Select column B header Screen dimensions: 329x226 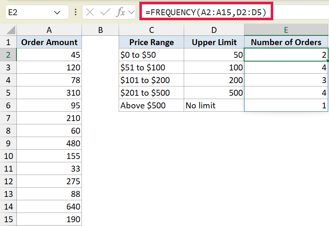[x=100, y=30]
